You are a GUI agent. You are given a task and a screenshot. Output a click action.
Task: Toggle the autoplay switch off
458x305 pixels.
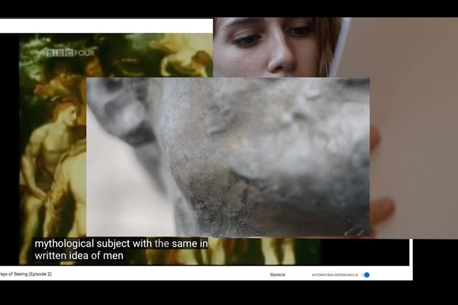[x=366, y=274]
